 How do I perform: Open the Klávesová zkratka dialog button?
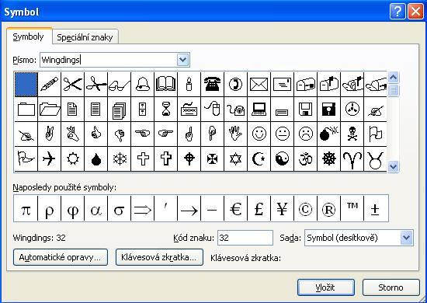[159, 257]
